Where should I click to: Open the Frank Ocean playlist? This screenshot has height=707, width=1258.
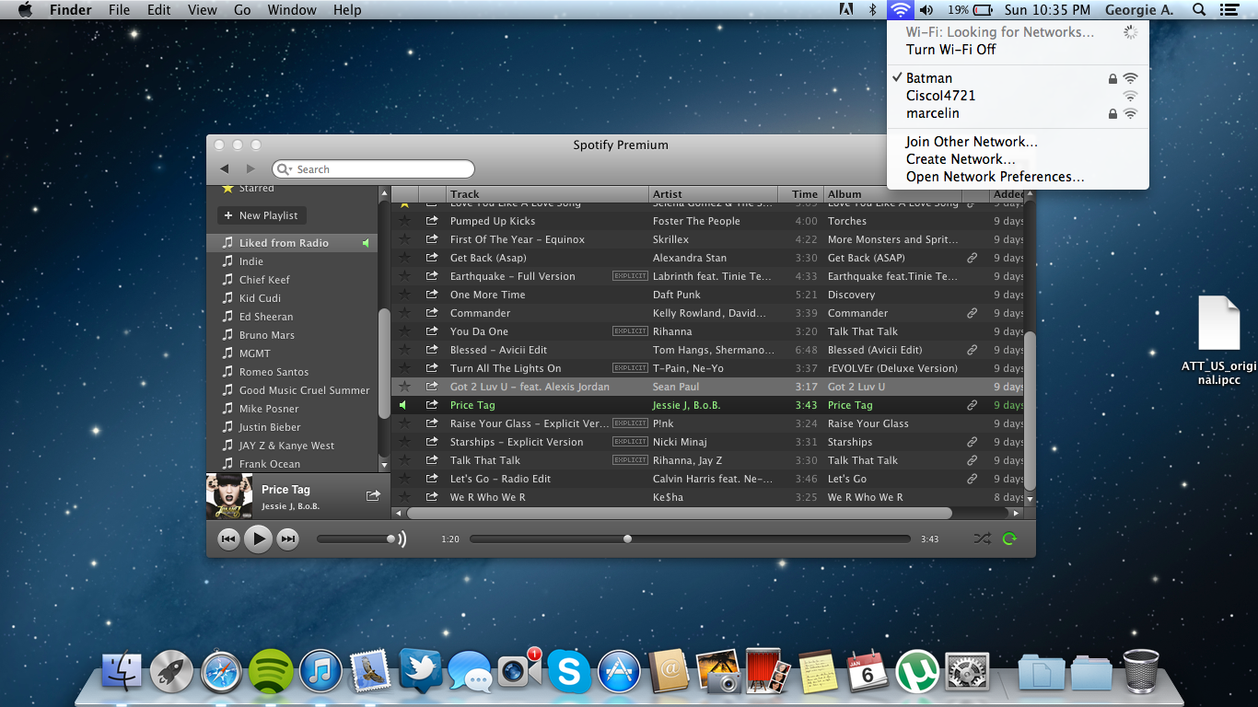coord(292,464)
